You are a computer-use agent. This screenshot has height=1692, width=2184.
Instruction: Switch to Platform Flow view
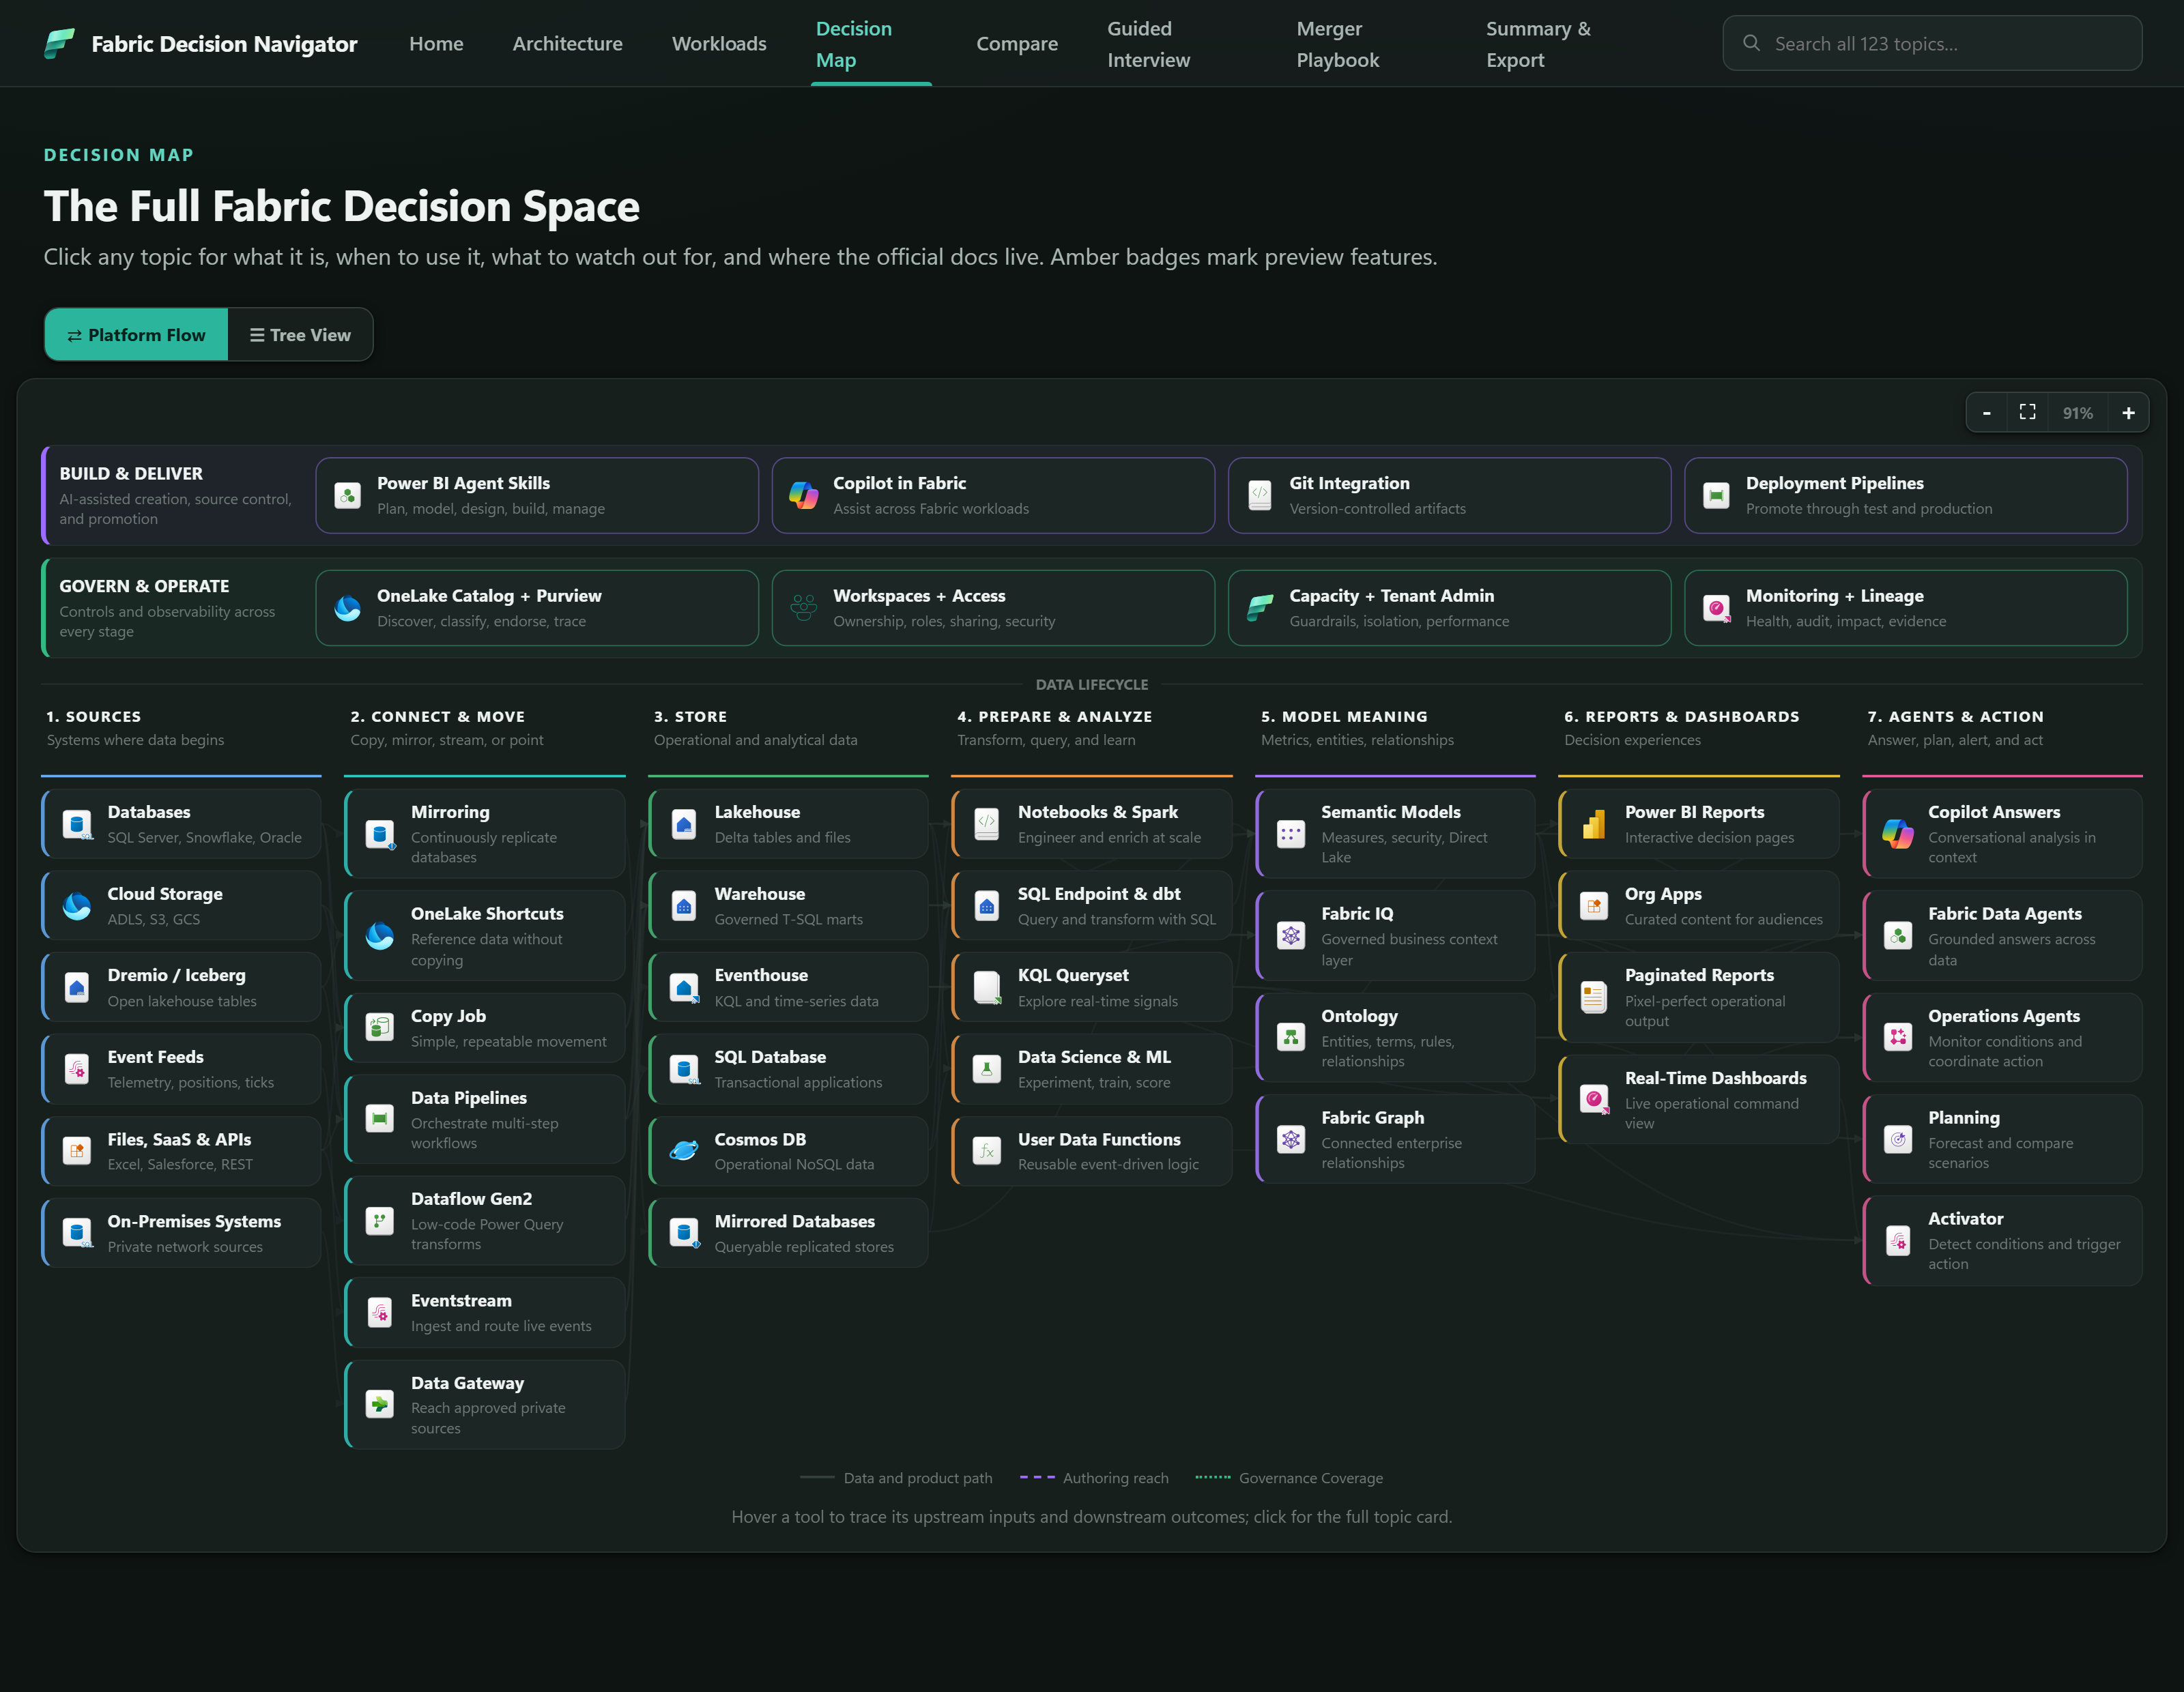[x=136, y=335]
